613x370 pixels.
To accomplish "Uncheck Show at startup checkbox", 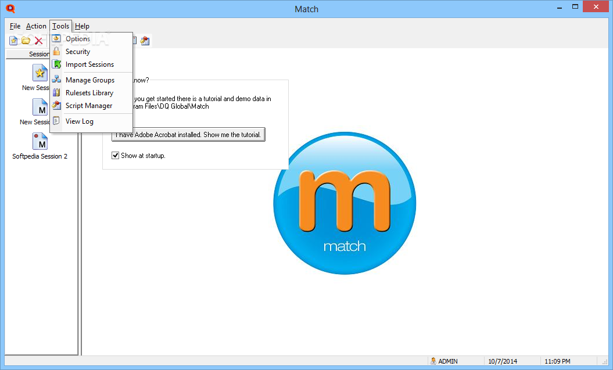I will 115,156.
